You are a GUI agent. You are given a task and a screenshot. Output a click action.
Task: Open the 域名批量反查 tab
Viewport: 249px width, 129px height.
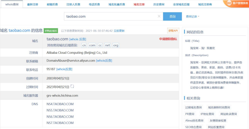[x=117, y=4]
